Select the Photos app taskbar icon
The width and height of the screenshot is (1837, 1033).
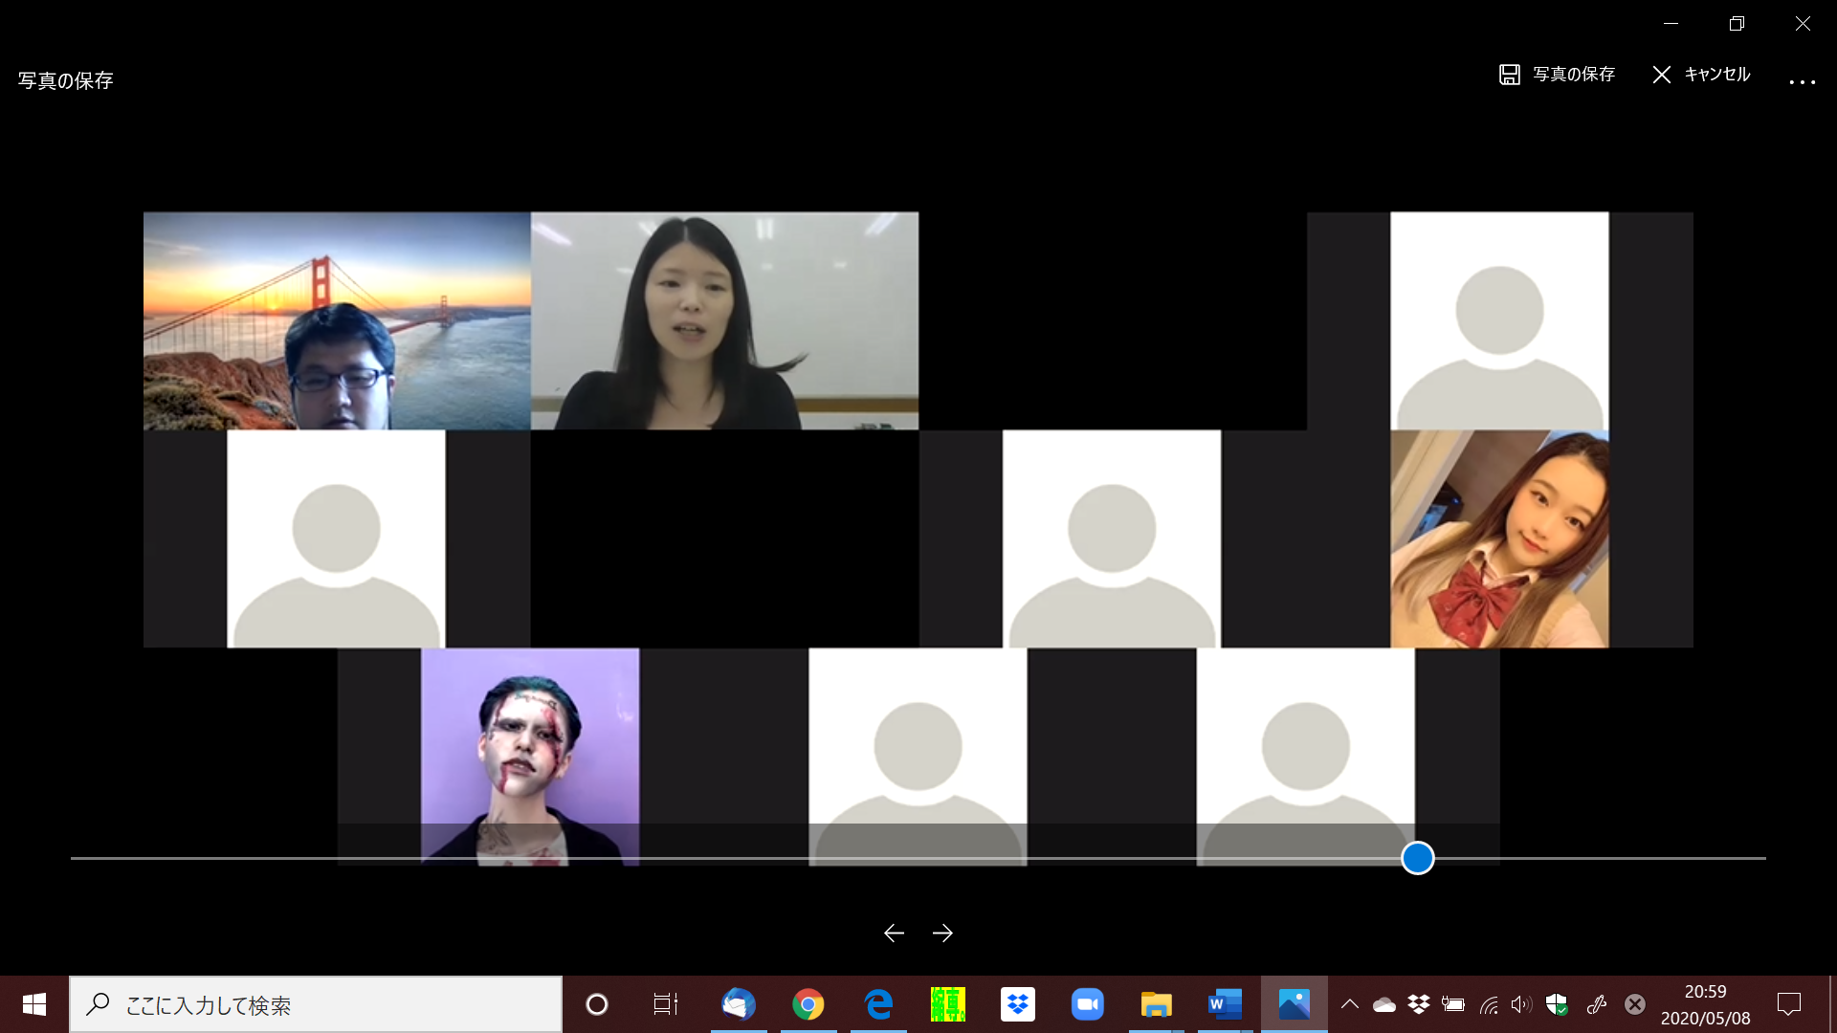click(1295, 1004)
